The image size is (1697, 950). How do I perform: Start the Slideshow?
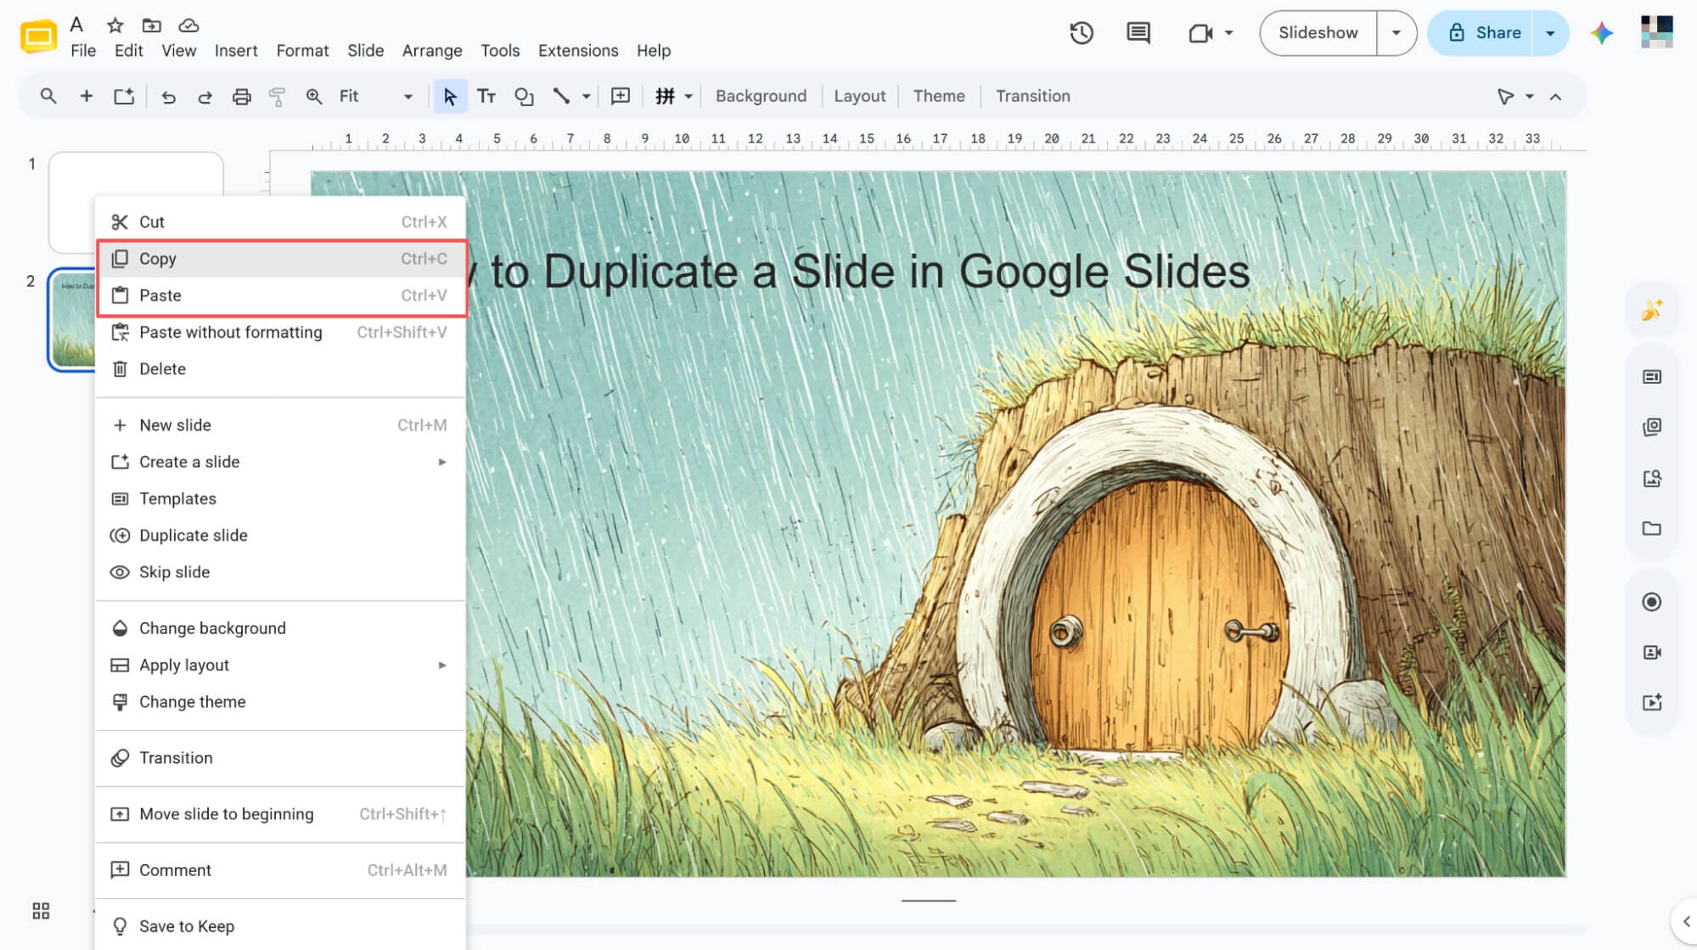[x=1318, y=33]
